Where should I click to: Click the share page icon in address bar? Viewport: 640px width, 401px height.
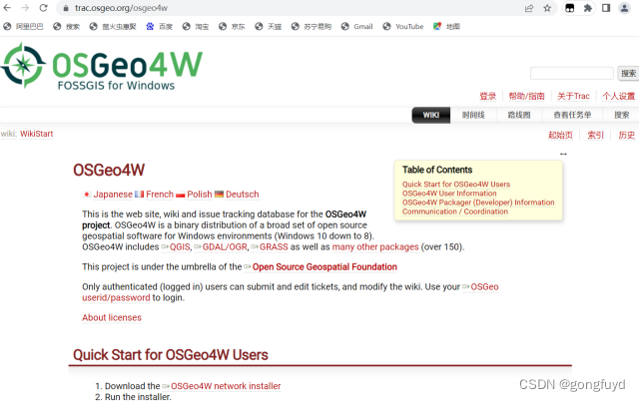click(529, 8)
